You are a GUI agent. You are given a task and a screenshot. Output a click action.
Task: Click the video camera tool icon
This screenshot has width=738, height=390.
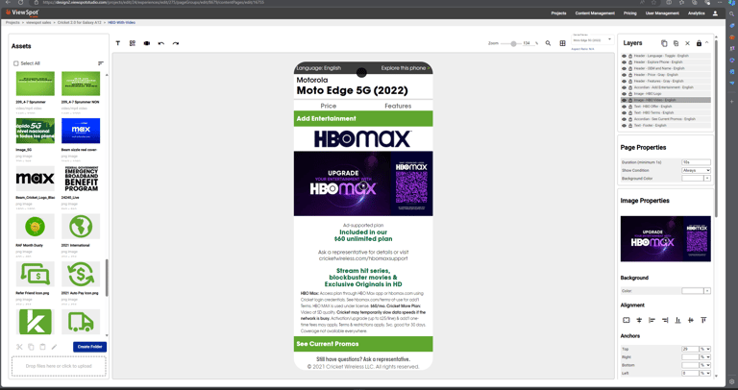click(x=147, y=43)
